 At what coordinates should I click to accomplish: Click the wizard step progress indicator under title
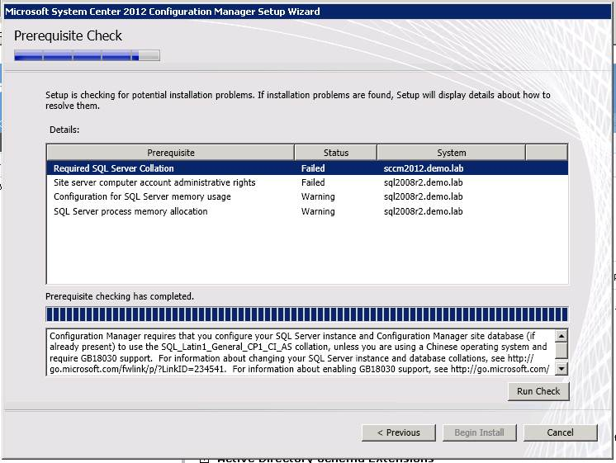tap(87, 55)
